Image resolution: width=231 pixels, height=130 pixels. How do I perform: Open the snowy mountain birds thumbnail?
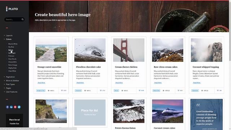[90, 50]
